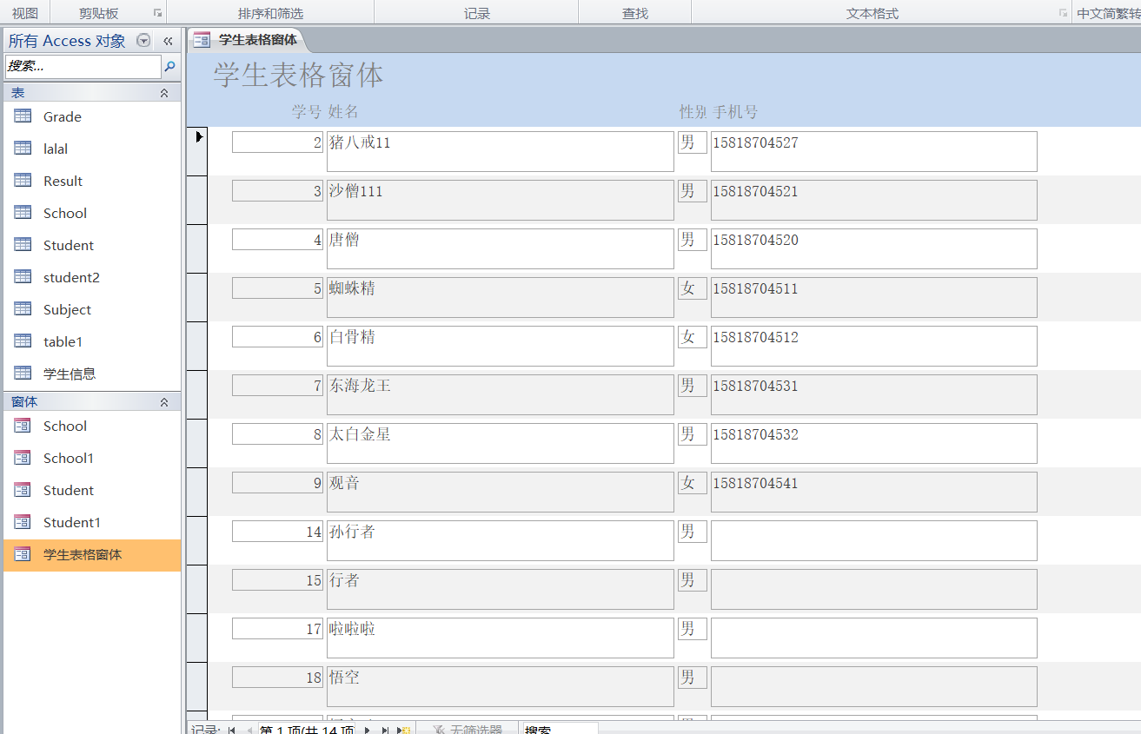Click the 学生信息 table icon

click(23, 374)
